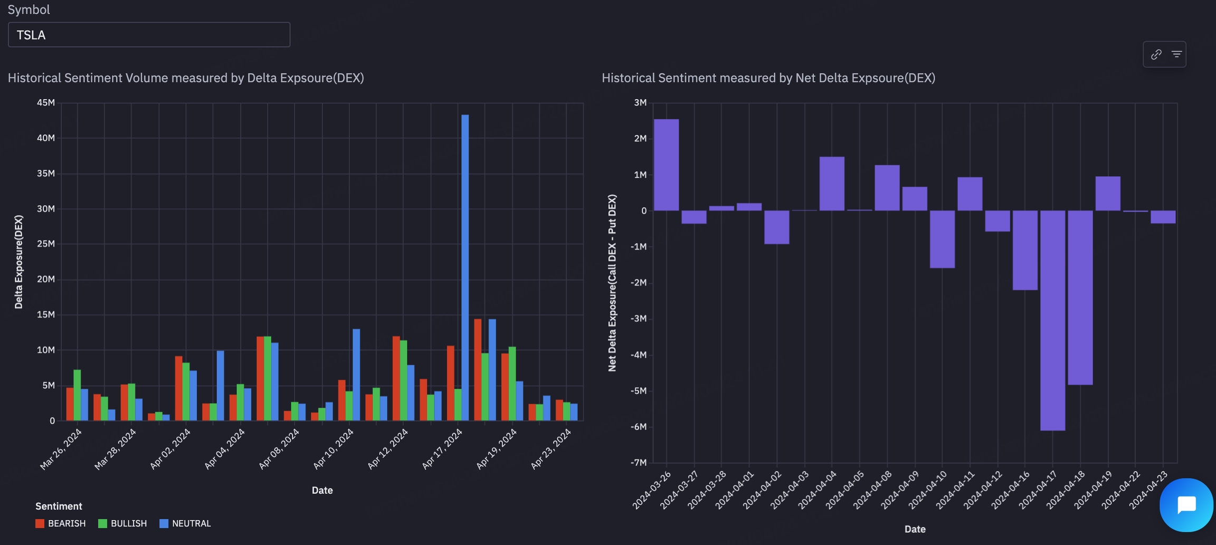Click the 2024-04-10 negative purple bar

point(942,239)
